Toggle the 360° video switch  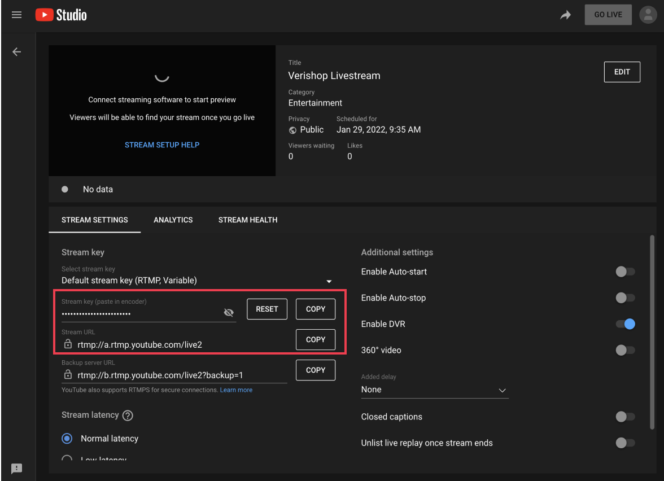(x=625, y=350)
